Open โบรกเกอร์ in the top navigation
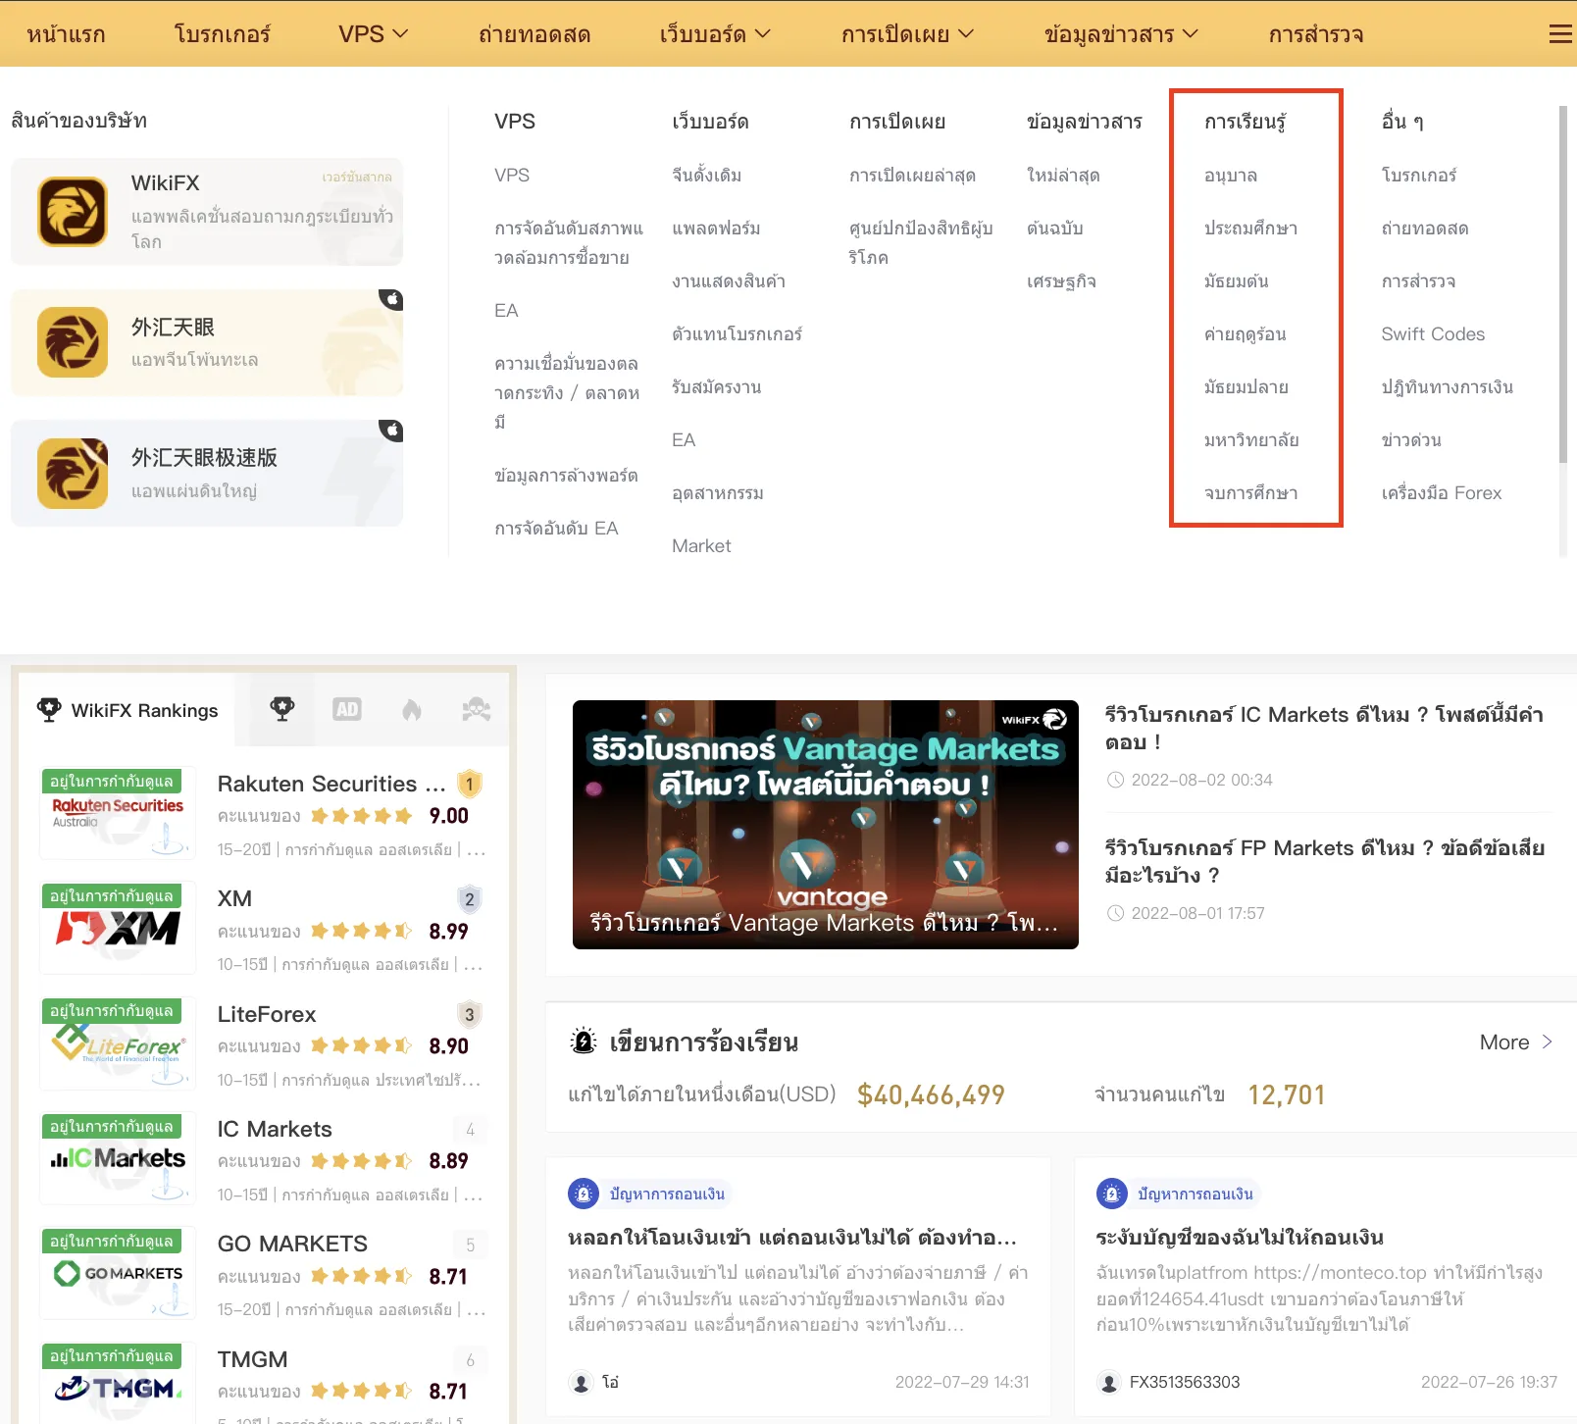 (222, 34)
